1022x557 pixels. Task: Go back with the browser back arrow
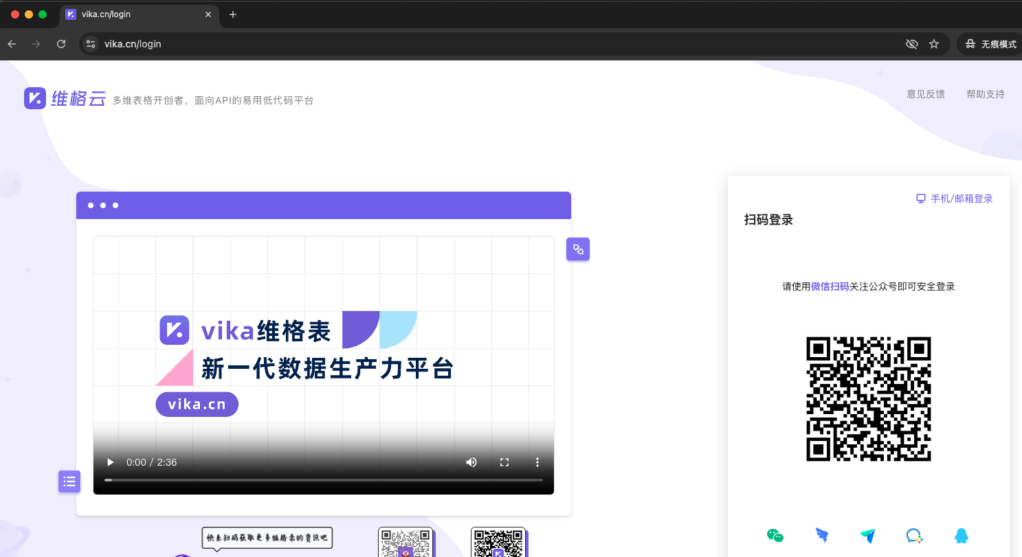pyautogui.click(x=12, y=44)
